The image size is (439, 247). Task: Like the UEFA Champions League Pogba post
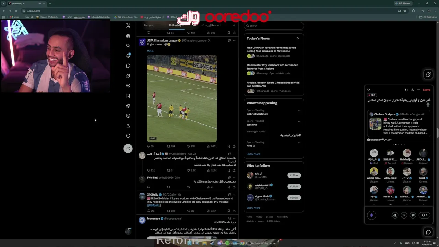pos(189,146)
